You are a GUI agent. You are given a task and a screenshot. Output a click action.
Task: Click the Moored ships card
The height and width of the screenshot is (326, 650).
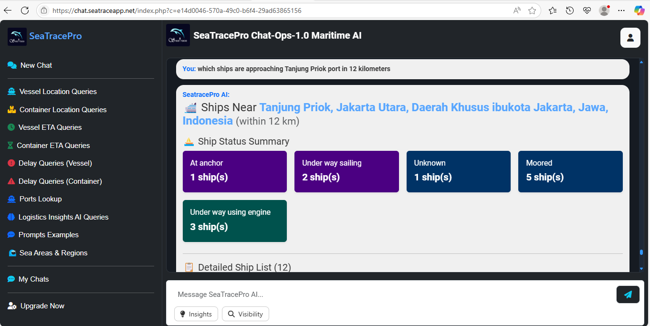coord(570,172)
